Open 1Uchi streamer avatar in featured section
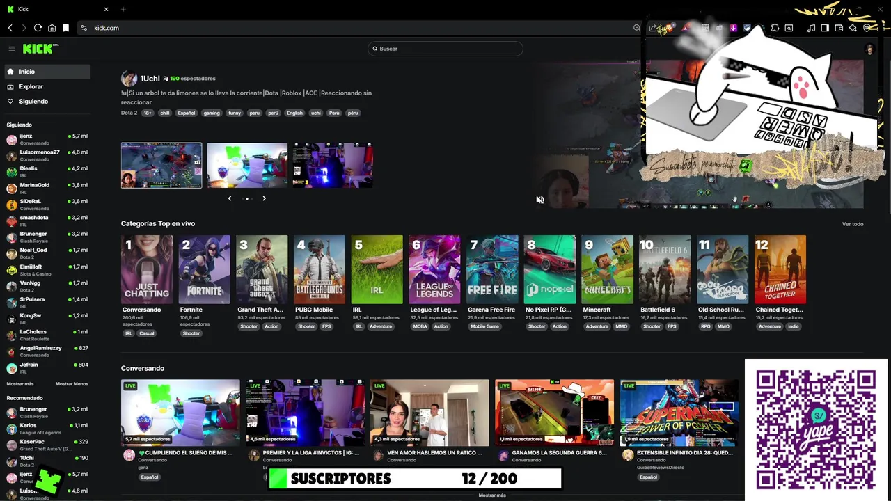This screenshot has height=501, width=891. pyautogui.click(x=129, y=79)
